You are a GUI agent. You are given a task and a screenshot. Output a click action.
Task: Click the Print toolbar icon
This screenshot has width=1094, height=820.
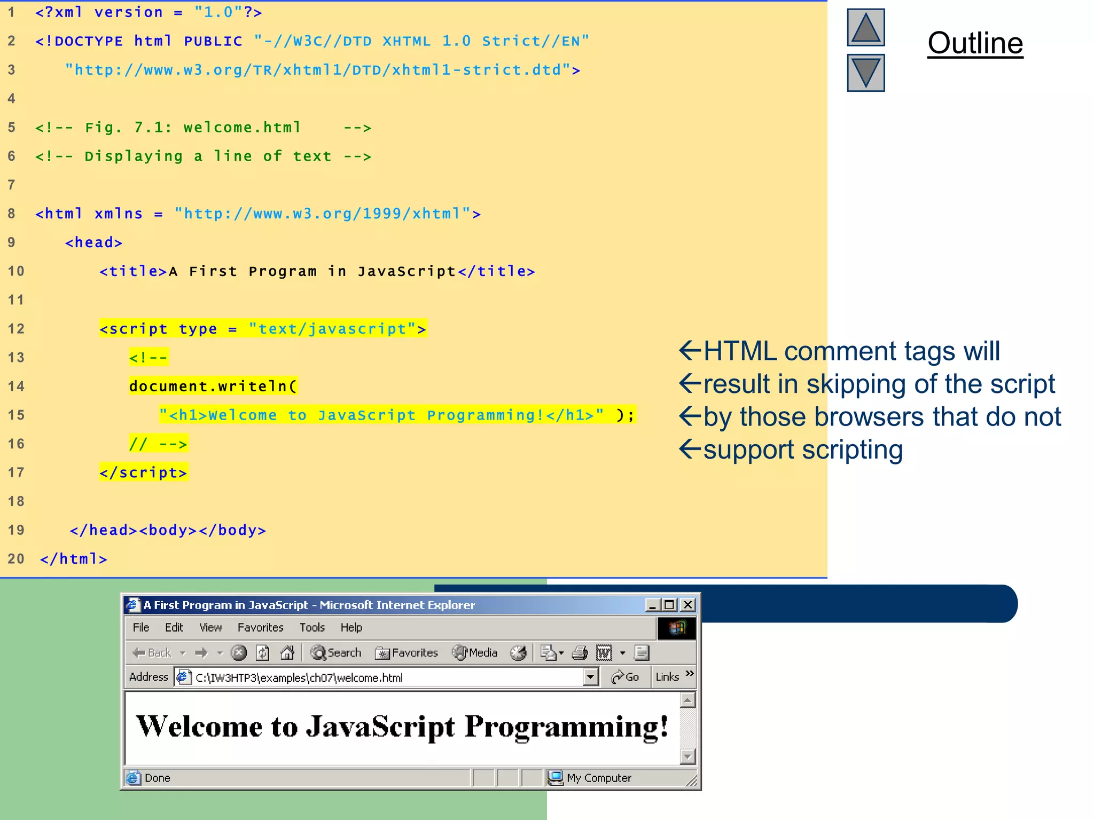coord(580,652)
